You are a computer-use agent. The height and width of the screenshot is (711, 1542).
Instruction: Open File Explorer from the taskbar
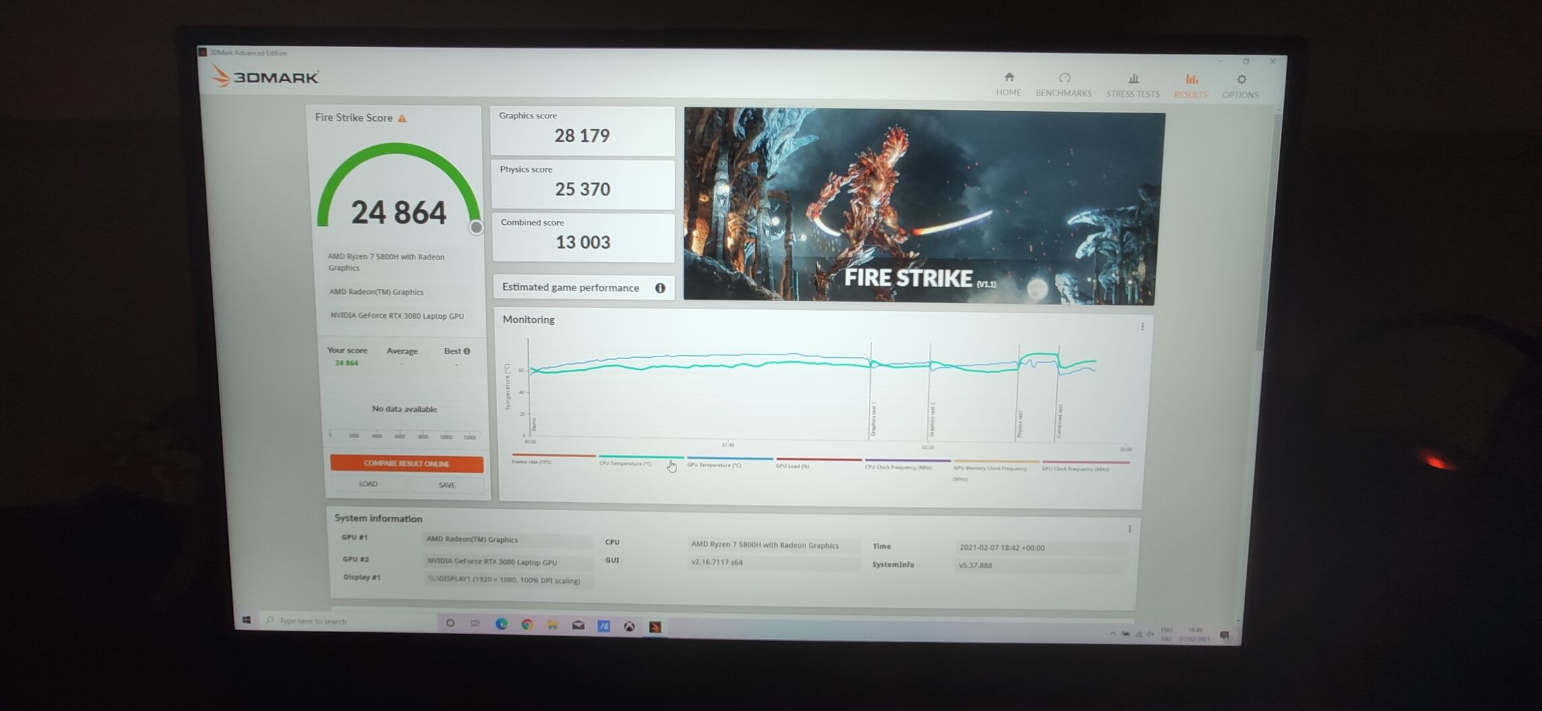pyautogui.click(x=552, y=625)
